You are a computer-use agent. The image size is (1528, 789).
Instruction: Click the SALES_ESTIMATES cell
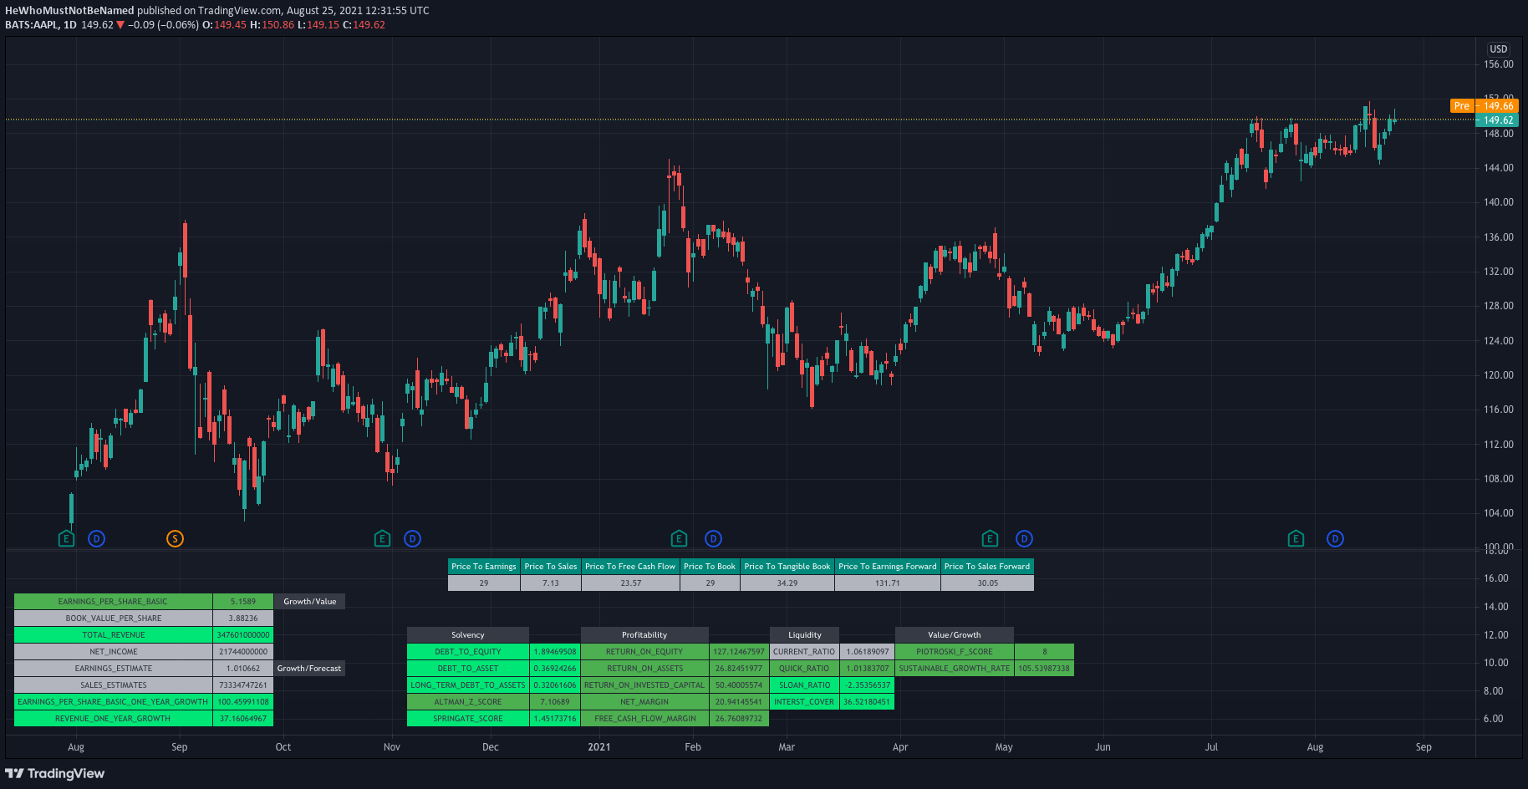(x=113, y=685)
